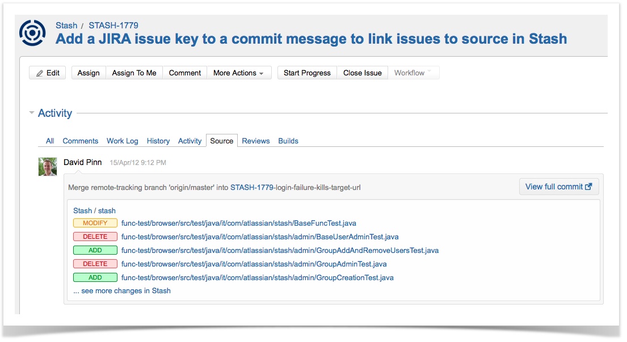
Task: Click the pencil Edit button
Action: point(48,73)
